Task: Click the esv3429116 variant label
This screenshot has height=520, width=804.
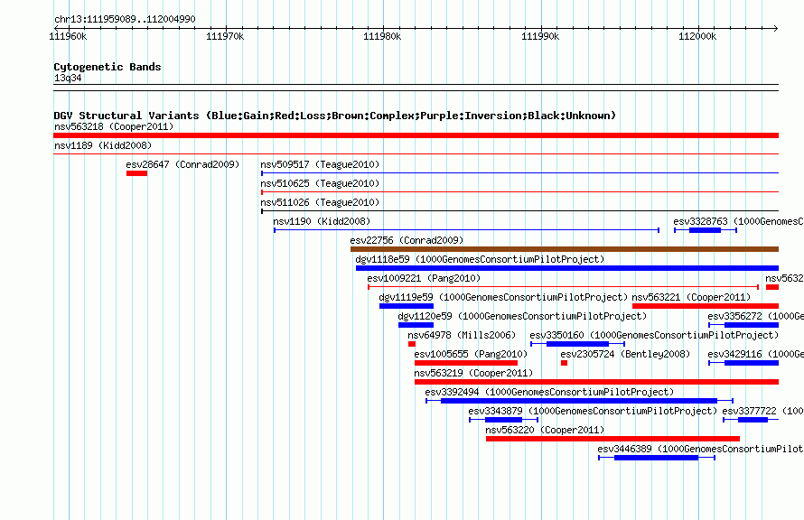Action: click(755, 354)
